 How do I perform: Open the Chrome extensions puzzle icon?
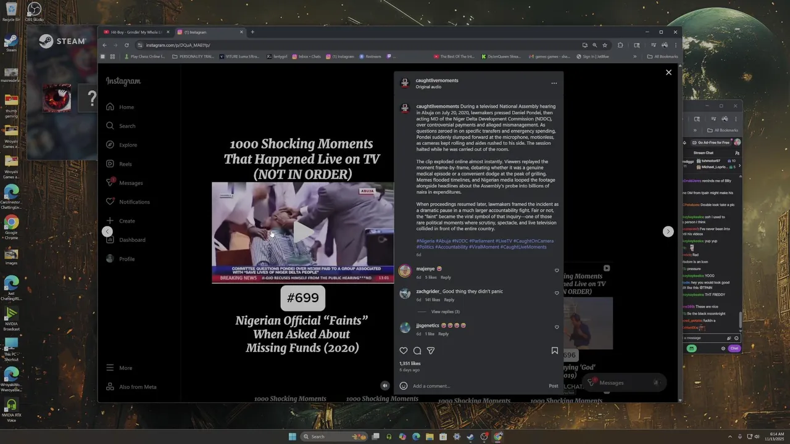pos(620,45)
